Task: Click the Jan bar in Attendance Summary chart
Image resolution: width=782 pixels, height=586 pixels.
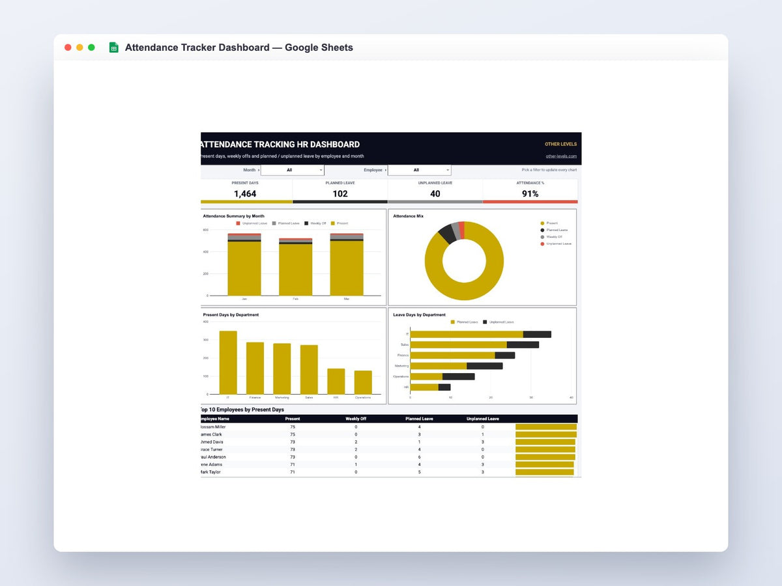Action: [x=244, y=264]
